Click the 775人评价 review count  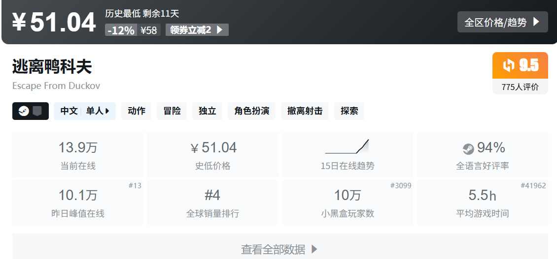[x=520, y=87]
